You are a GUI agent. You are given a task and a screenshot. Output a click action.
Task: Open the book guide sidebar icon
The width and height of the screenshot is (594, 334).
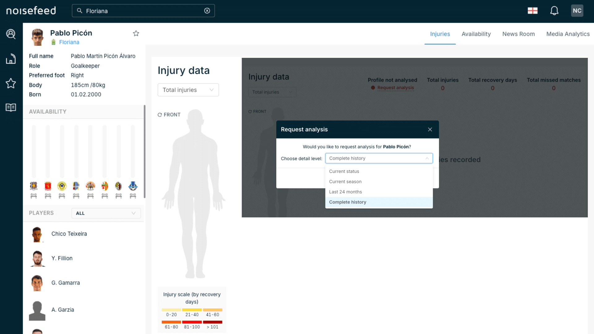(x=11, y=107)
